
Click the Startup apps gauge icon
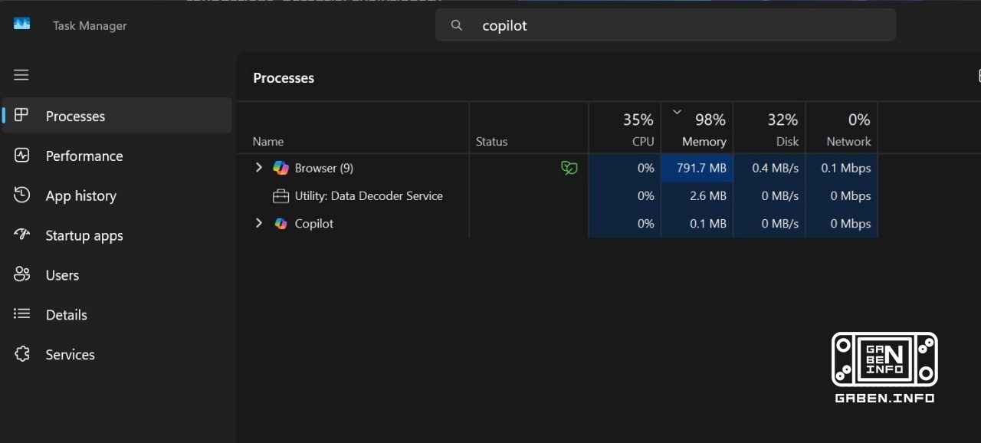point(21,235)
